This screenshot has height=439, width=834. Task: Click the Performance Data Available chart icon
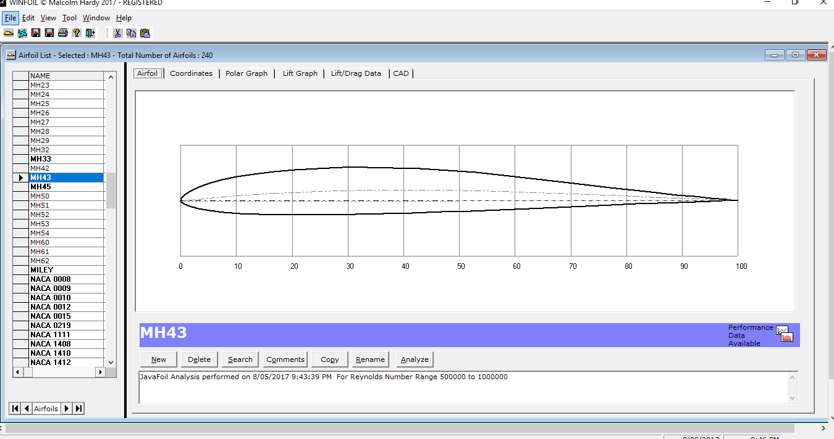tap(785, 334)
